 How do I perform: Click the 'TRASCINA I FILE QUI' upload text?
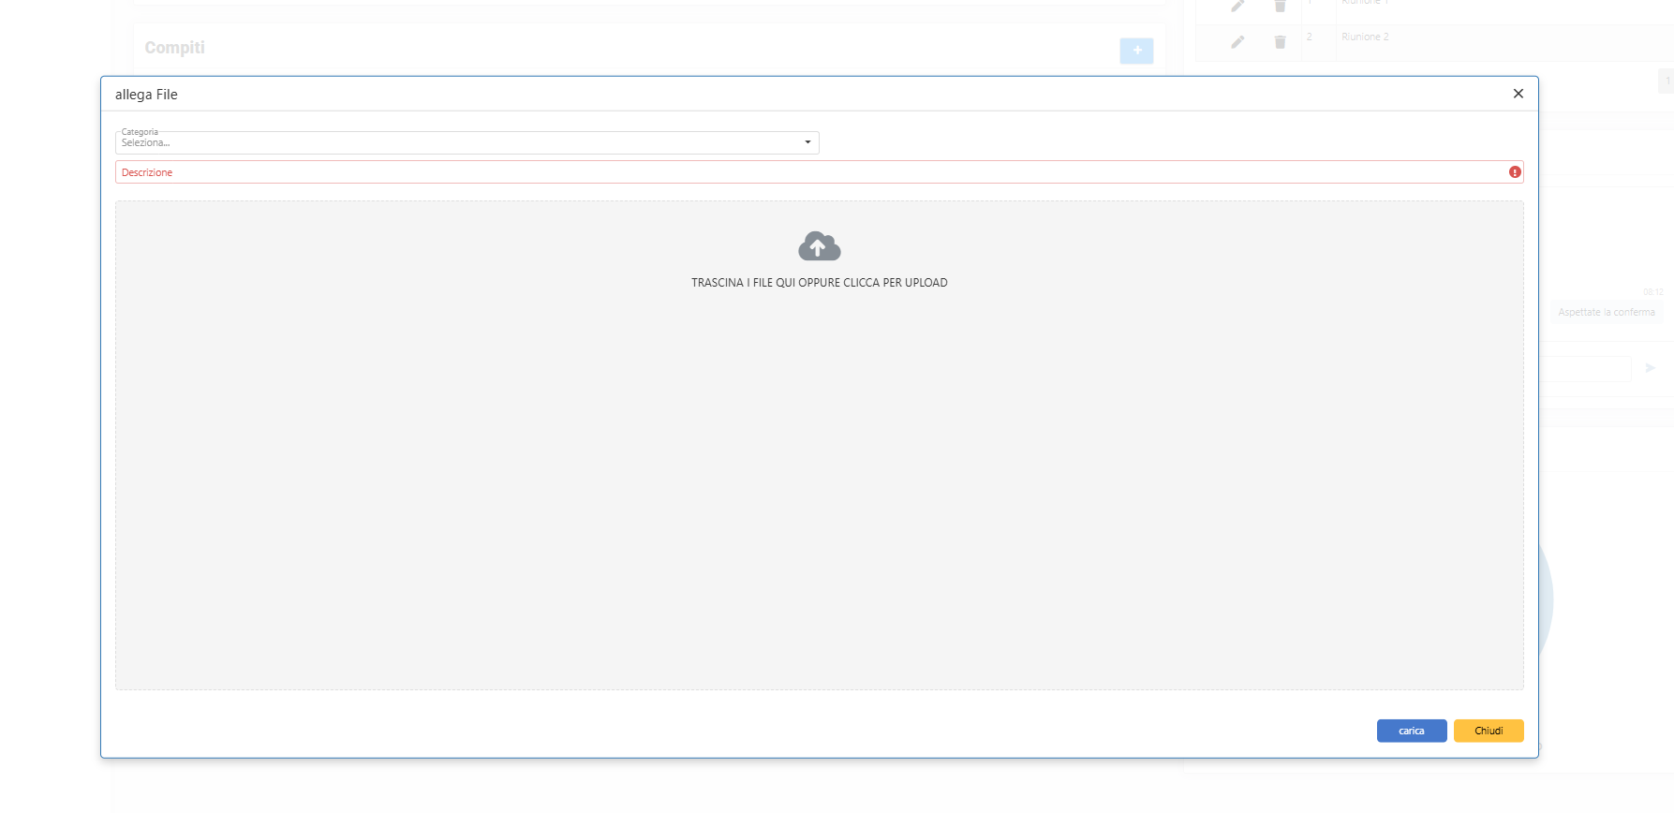819,283
